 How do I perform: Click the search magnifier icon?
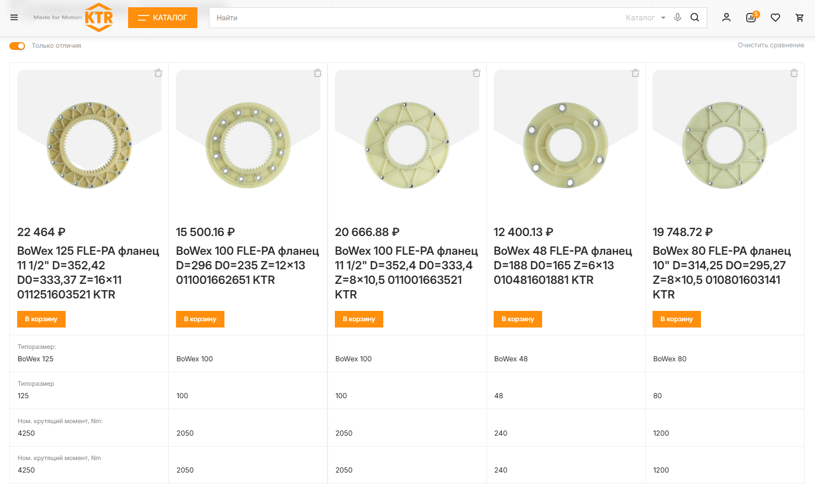point(695,17)
